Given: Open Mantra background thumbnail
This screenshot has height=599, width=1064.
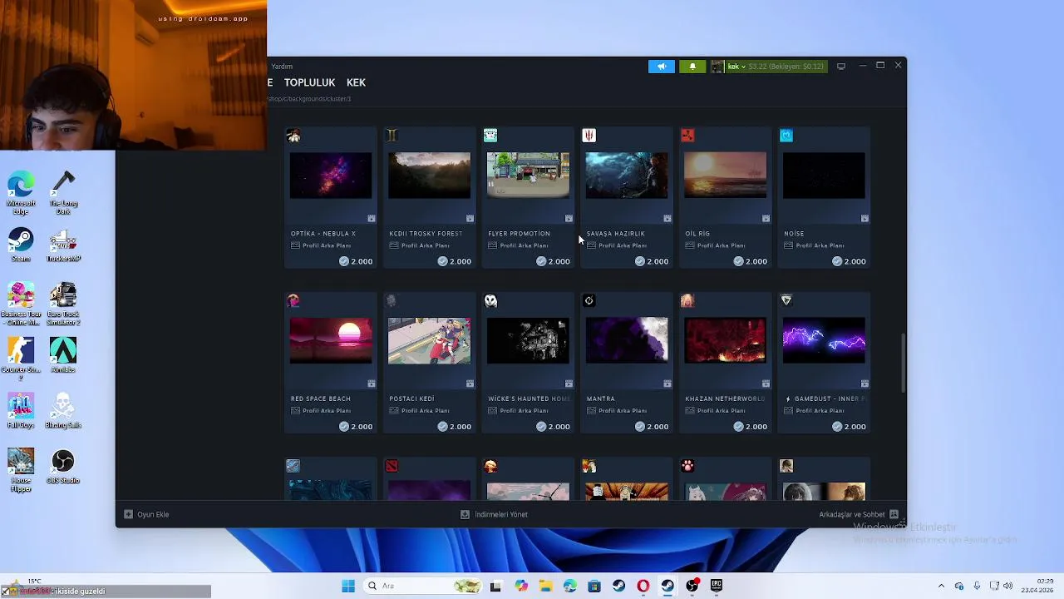Looking at the screenshot, I should (x=627, y=340).
